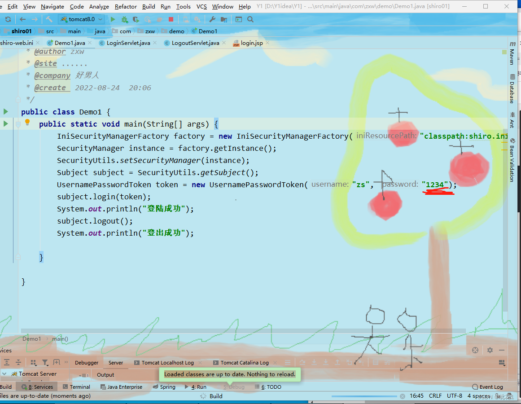
Task: Start debugging with the green bug icon
Action: 125,20
